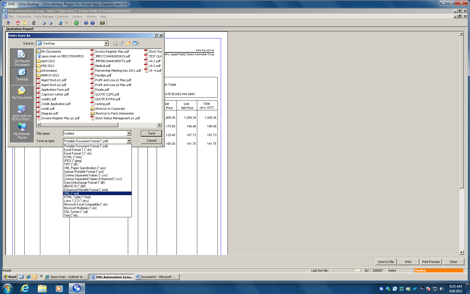Open Windows Explorer from the taskbar
Screen dimensions: 470x294
pyautogui.click(x=42, y=288)
